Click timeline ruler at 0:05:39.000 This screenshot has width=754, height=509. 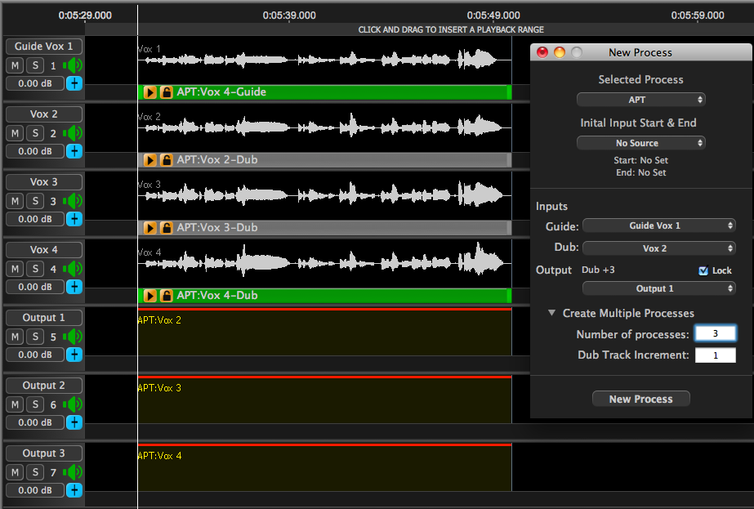[x=289, y=16]
